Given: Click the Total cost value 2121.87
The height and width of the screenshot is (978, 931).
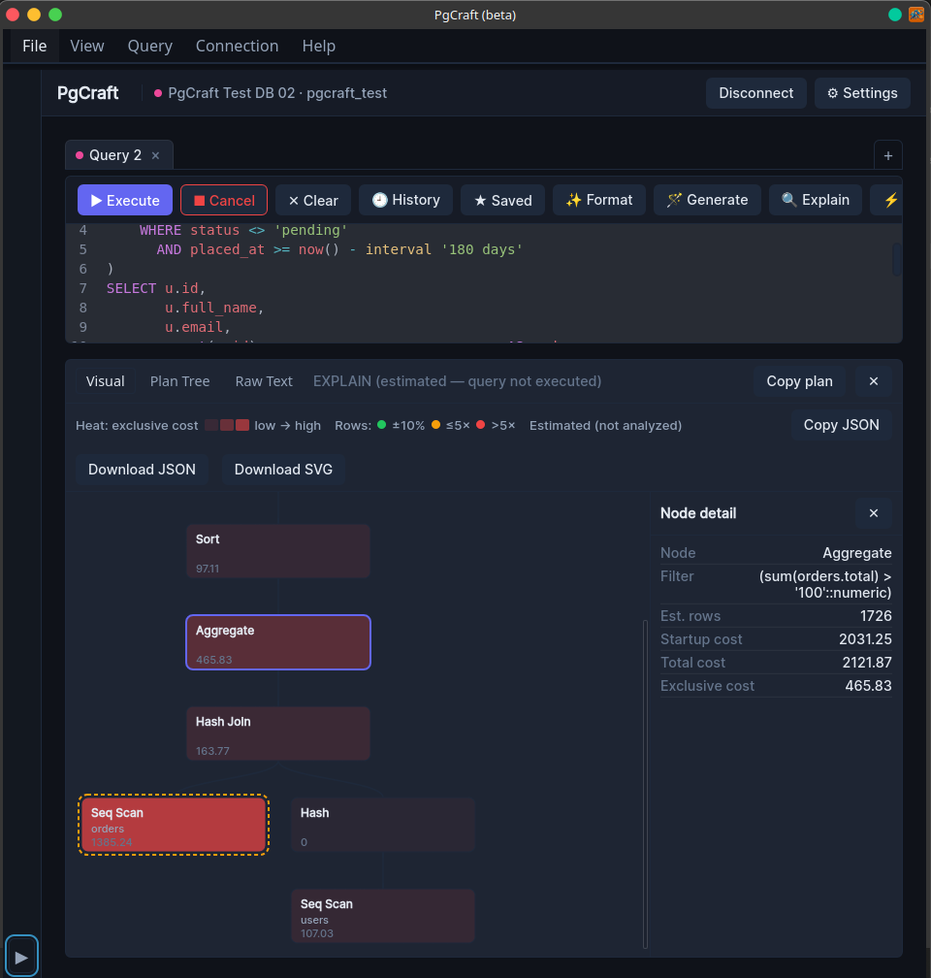Looking at the screenshot, I should click(x=867, y=663).
